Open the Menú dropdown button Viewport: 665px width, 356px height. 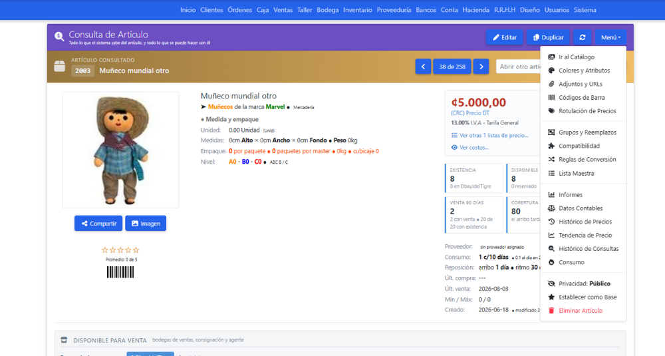(x=610, y=37)
